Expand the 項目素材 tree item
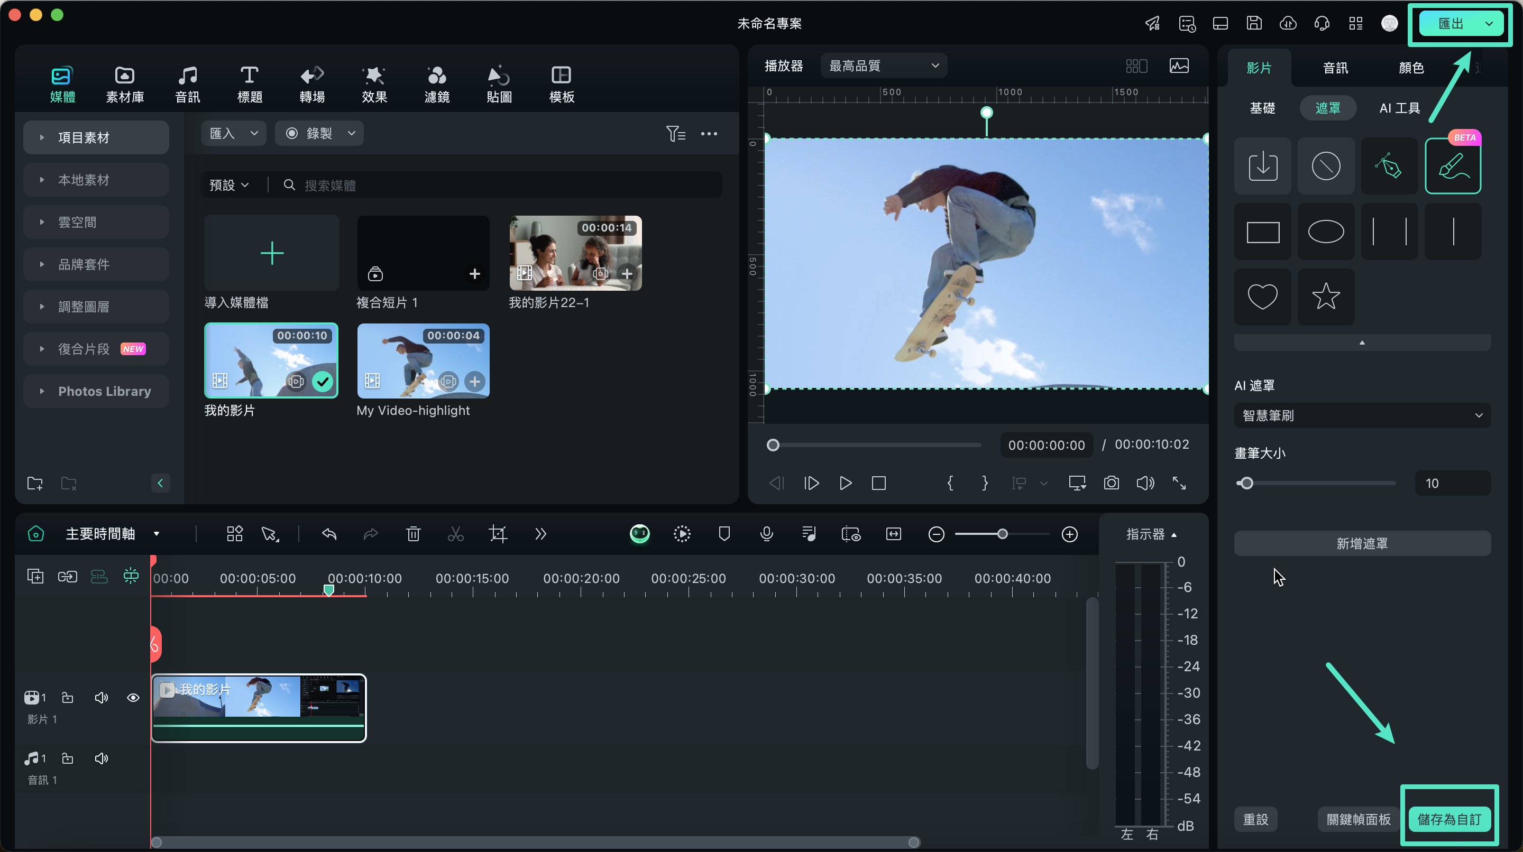The height and width of the screenshot is (852, 1523). coord(42,137)
